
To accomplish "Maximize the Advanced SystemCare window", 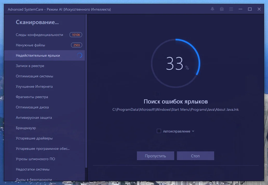I will (250, 9).
